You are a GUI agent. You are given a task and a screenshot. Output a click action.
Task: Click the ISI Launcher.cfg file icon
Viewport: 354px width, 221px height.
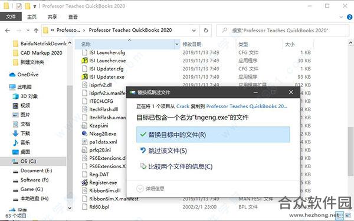point(84,52)
